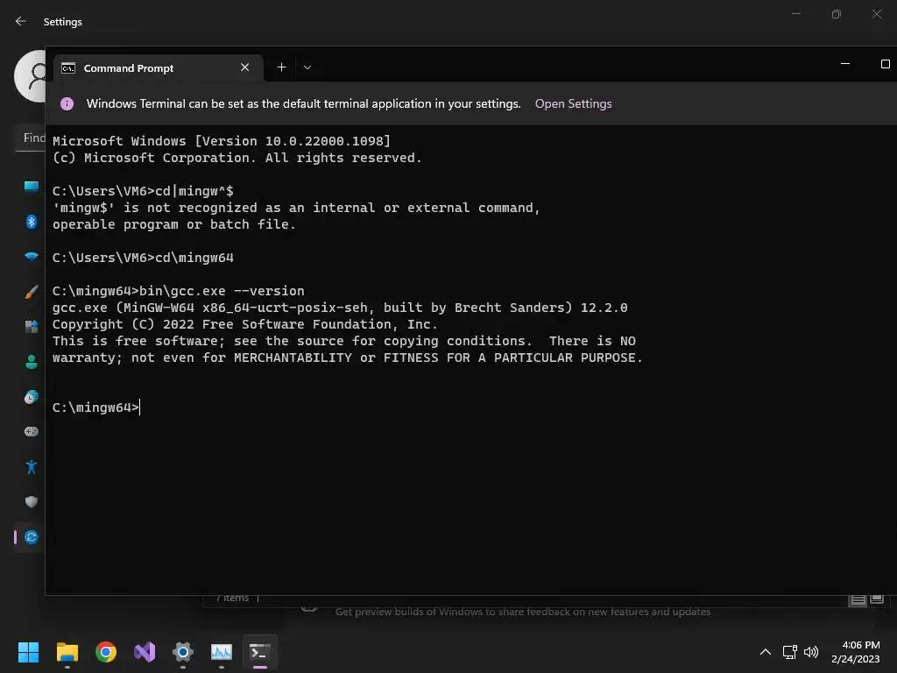Screen dimensions: 897x673
Task: Click the purple info icon in the notification bar
Action: coord(67,103)
